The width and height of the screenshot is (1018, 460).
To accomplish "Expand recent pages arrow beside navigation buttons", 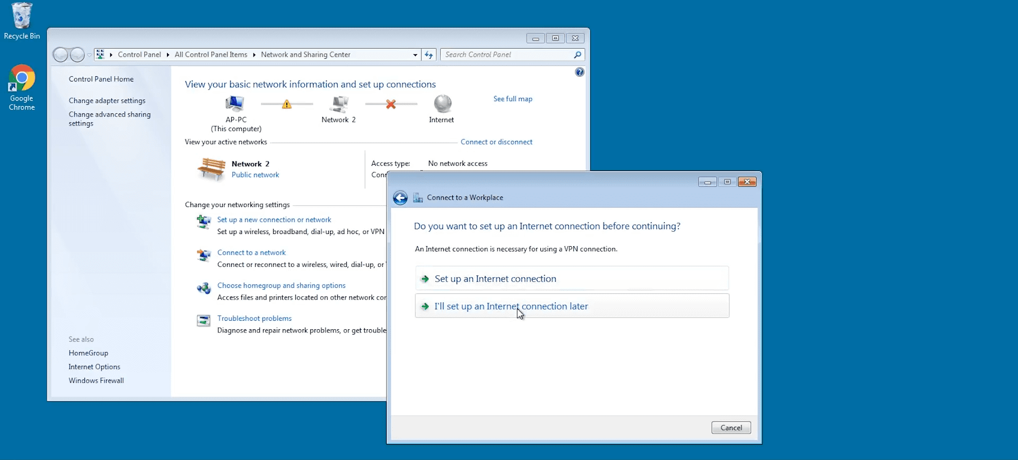I will pyautogui.click(x=90, y=55).
